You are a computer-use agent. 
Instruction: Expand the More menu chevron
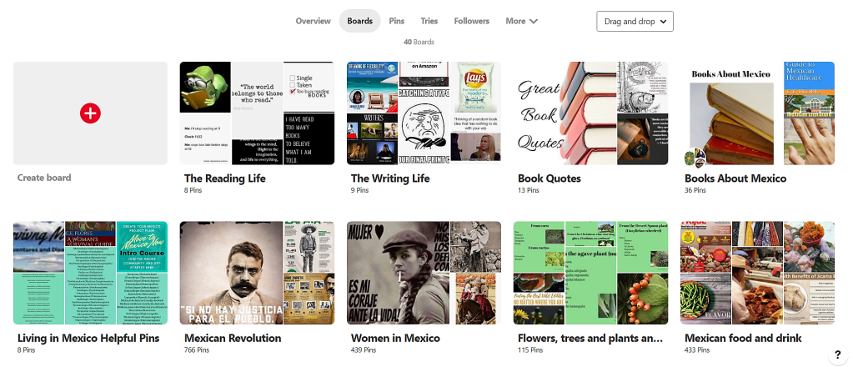[x=534, y=22]
